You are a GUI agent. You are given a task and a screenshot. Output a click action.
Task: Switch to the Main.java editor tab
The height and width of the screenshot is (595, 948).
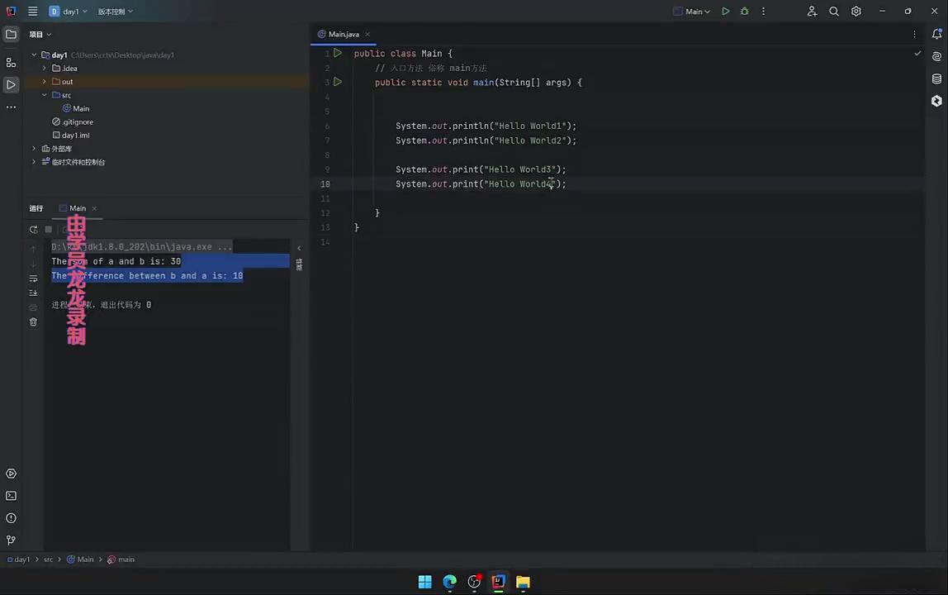[x=344, y=34]
